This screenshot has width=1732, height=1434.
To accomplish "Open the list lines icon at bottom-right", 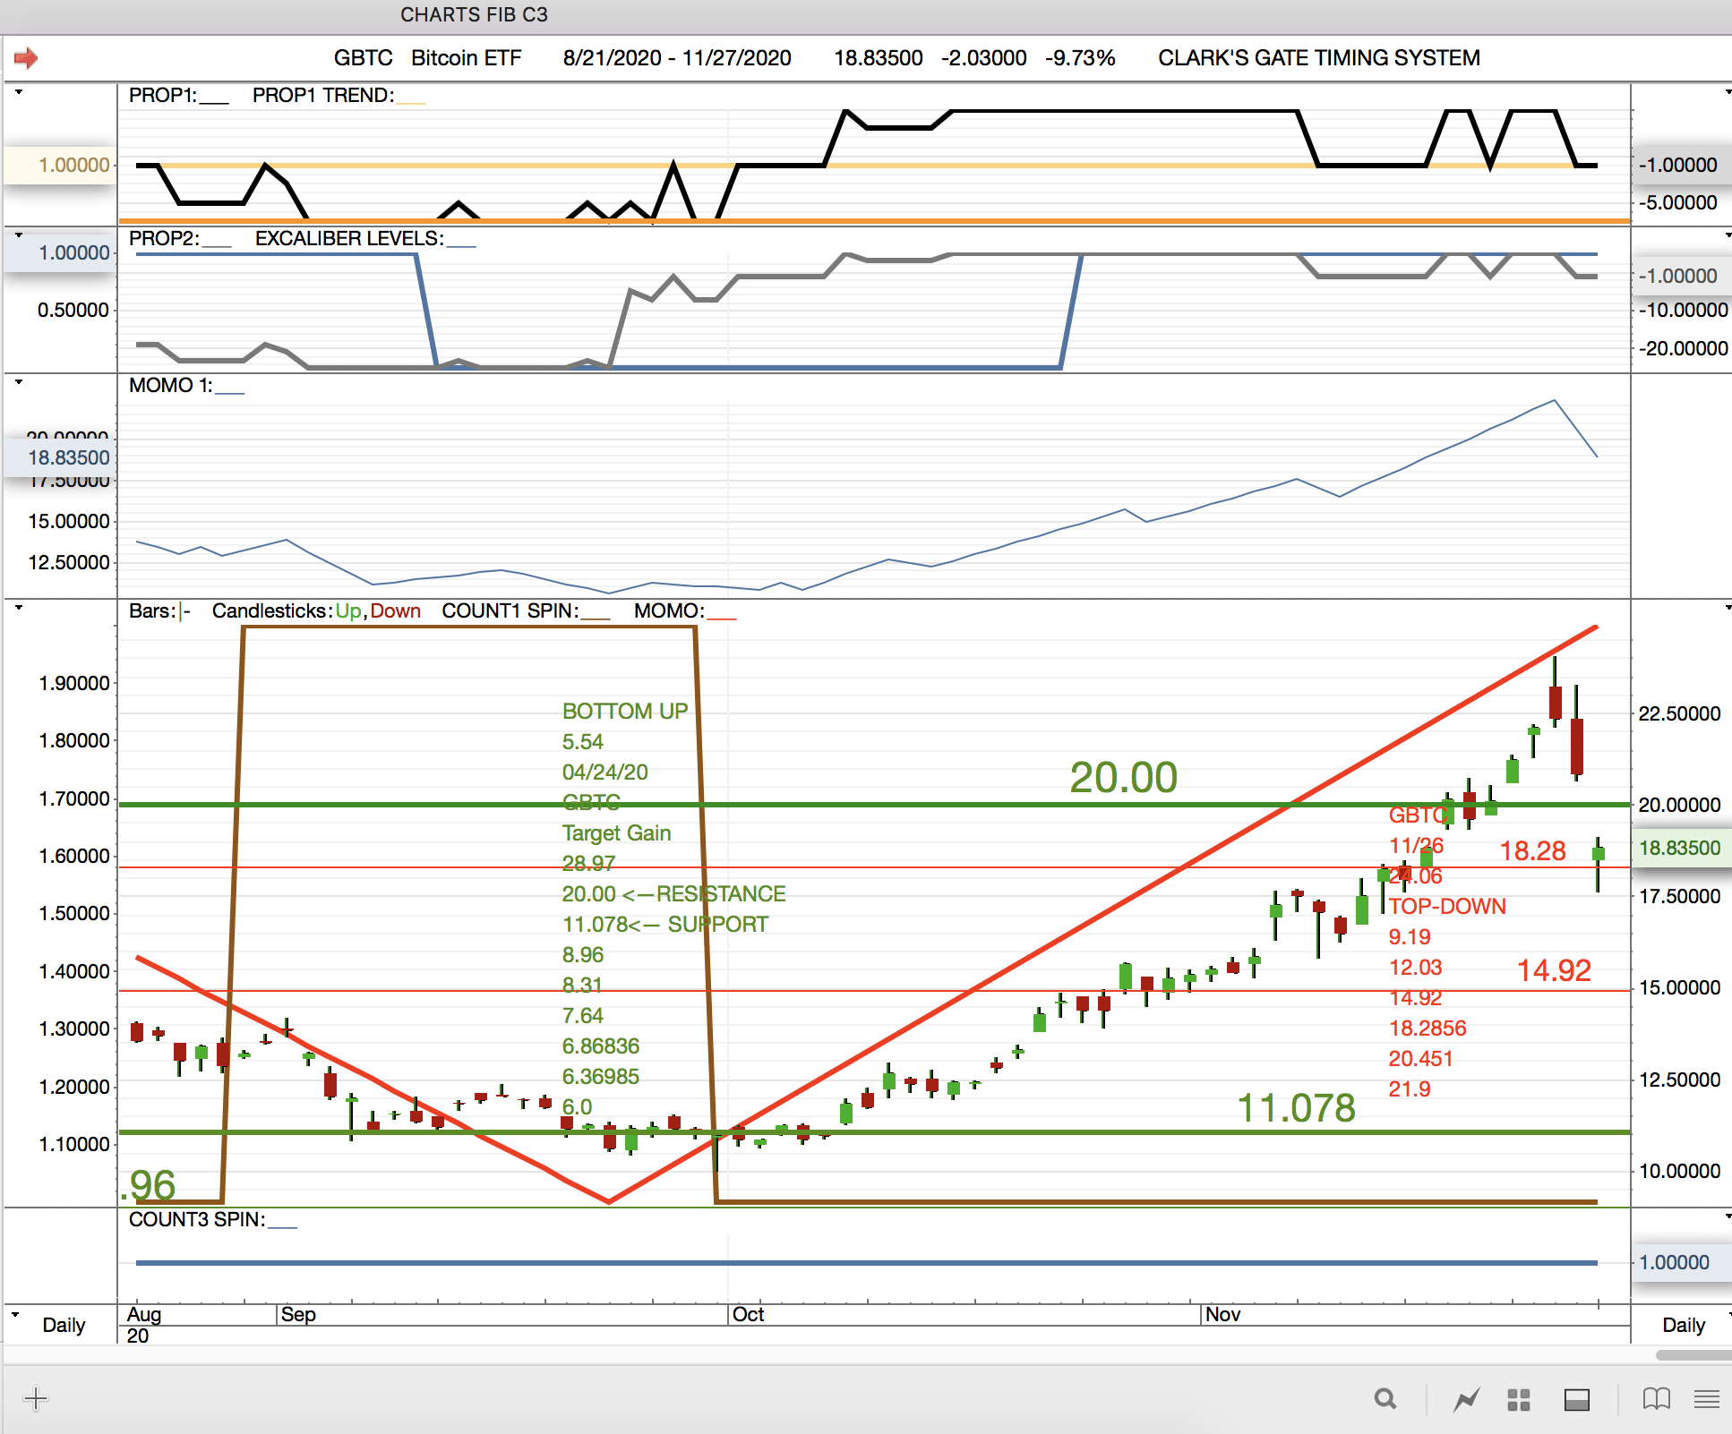I will pyautogui.click(x=1707, y=1398).
